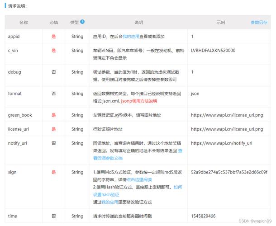Open 我的应用 link in appid description
Image resolution: width=276 pixels, height=226 pixels.
click(131, 37)
